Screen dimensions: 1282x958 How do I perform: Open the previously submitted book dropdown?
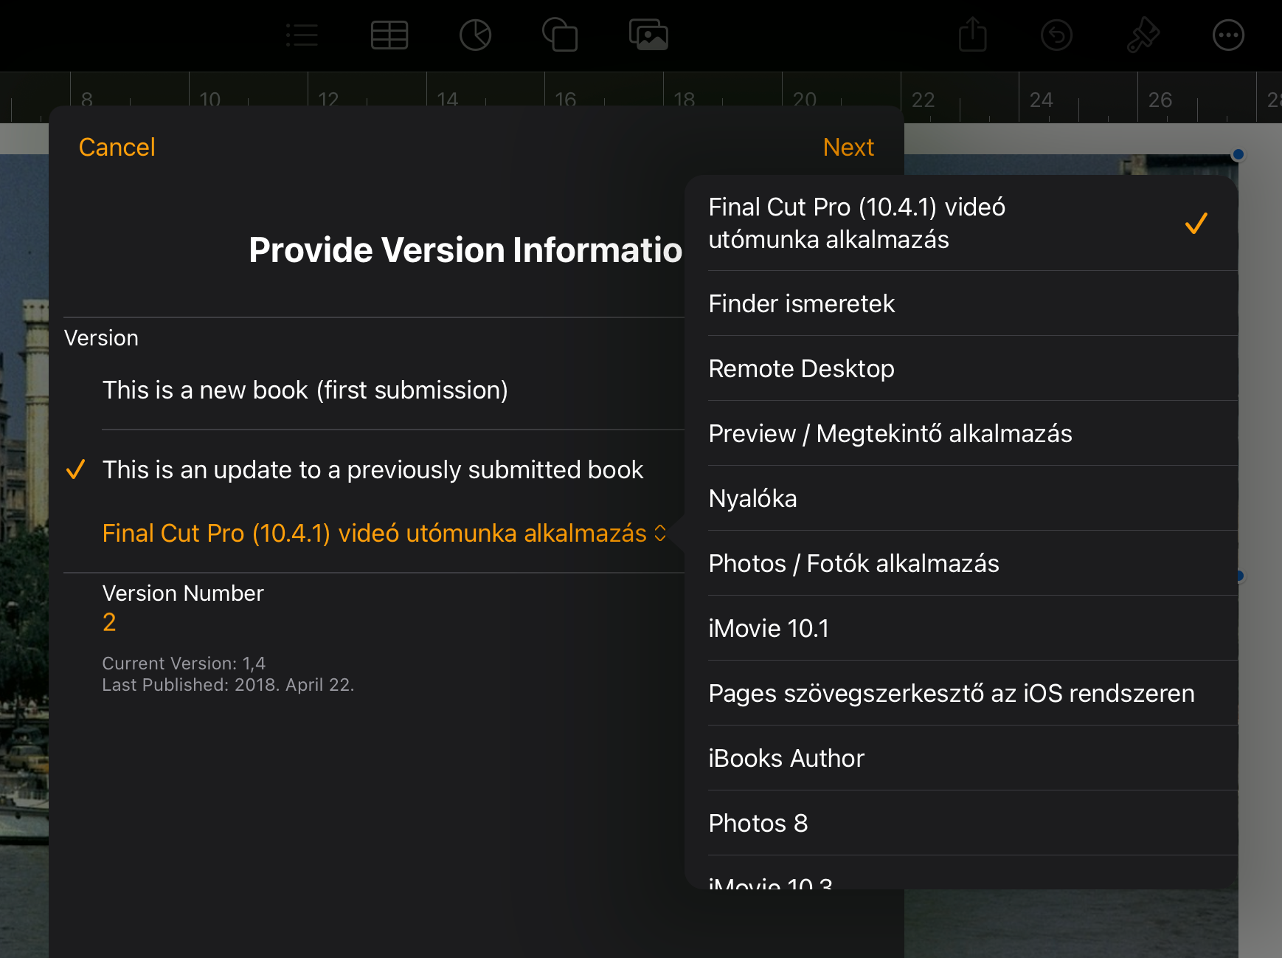384,533
